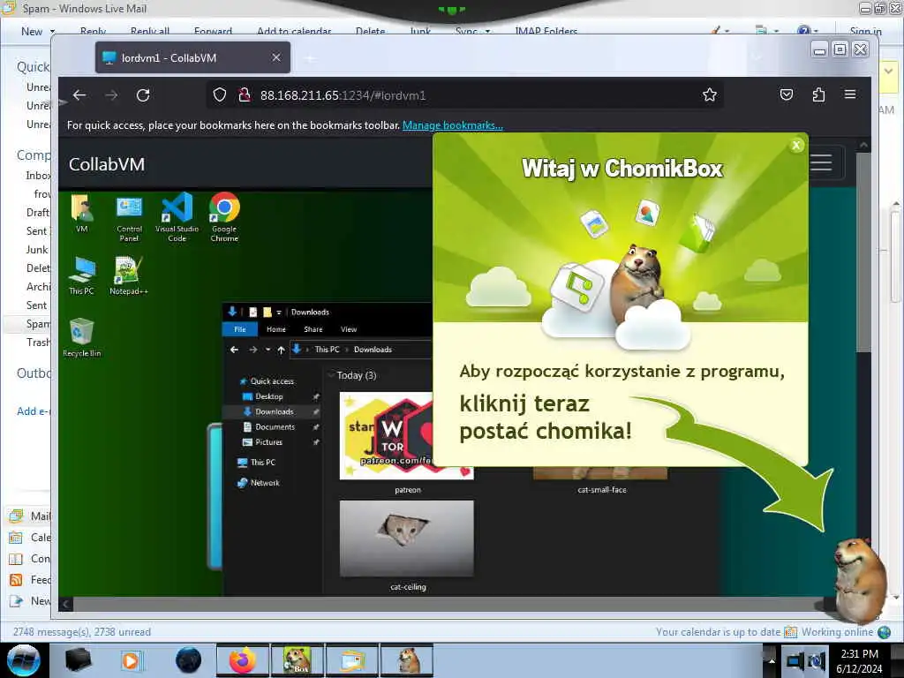Open This PC desktop icon in the VM

coord(81,275)
